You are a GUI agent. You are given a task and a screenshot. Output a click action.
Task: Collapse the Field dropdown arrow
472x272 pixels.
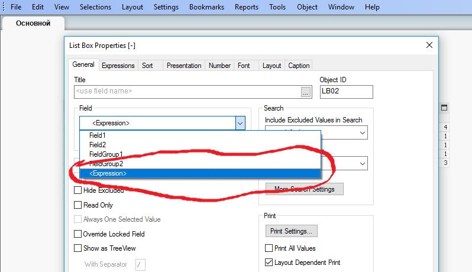coord(240,123)
